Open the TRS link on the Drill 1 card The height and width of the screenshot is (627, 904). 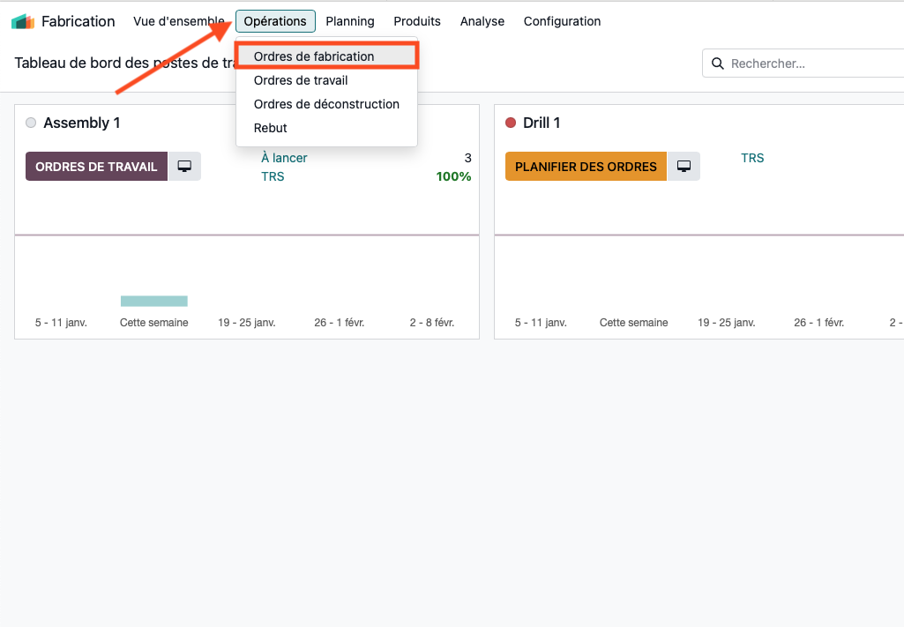point(752,158)
